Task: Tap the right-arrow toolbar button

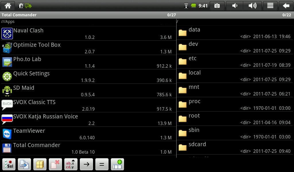Action: point(86,164)
